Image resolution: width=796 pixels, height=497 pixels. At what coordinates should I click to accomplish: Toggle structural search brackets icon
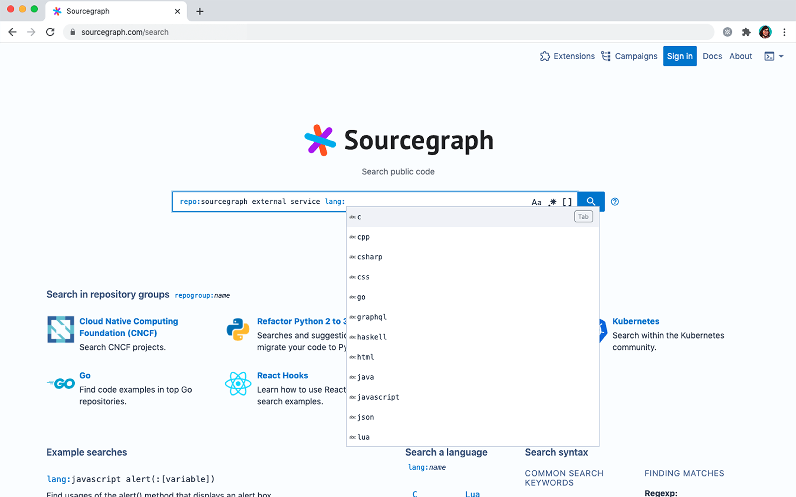click(567, 202)
